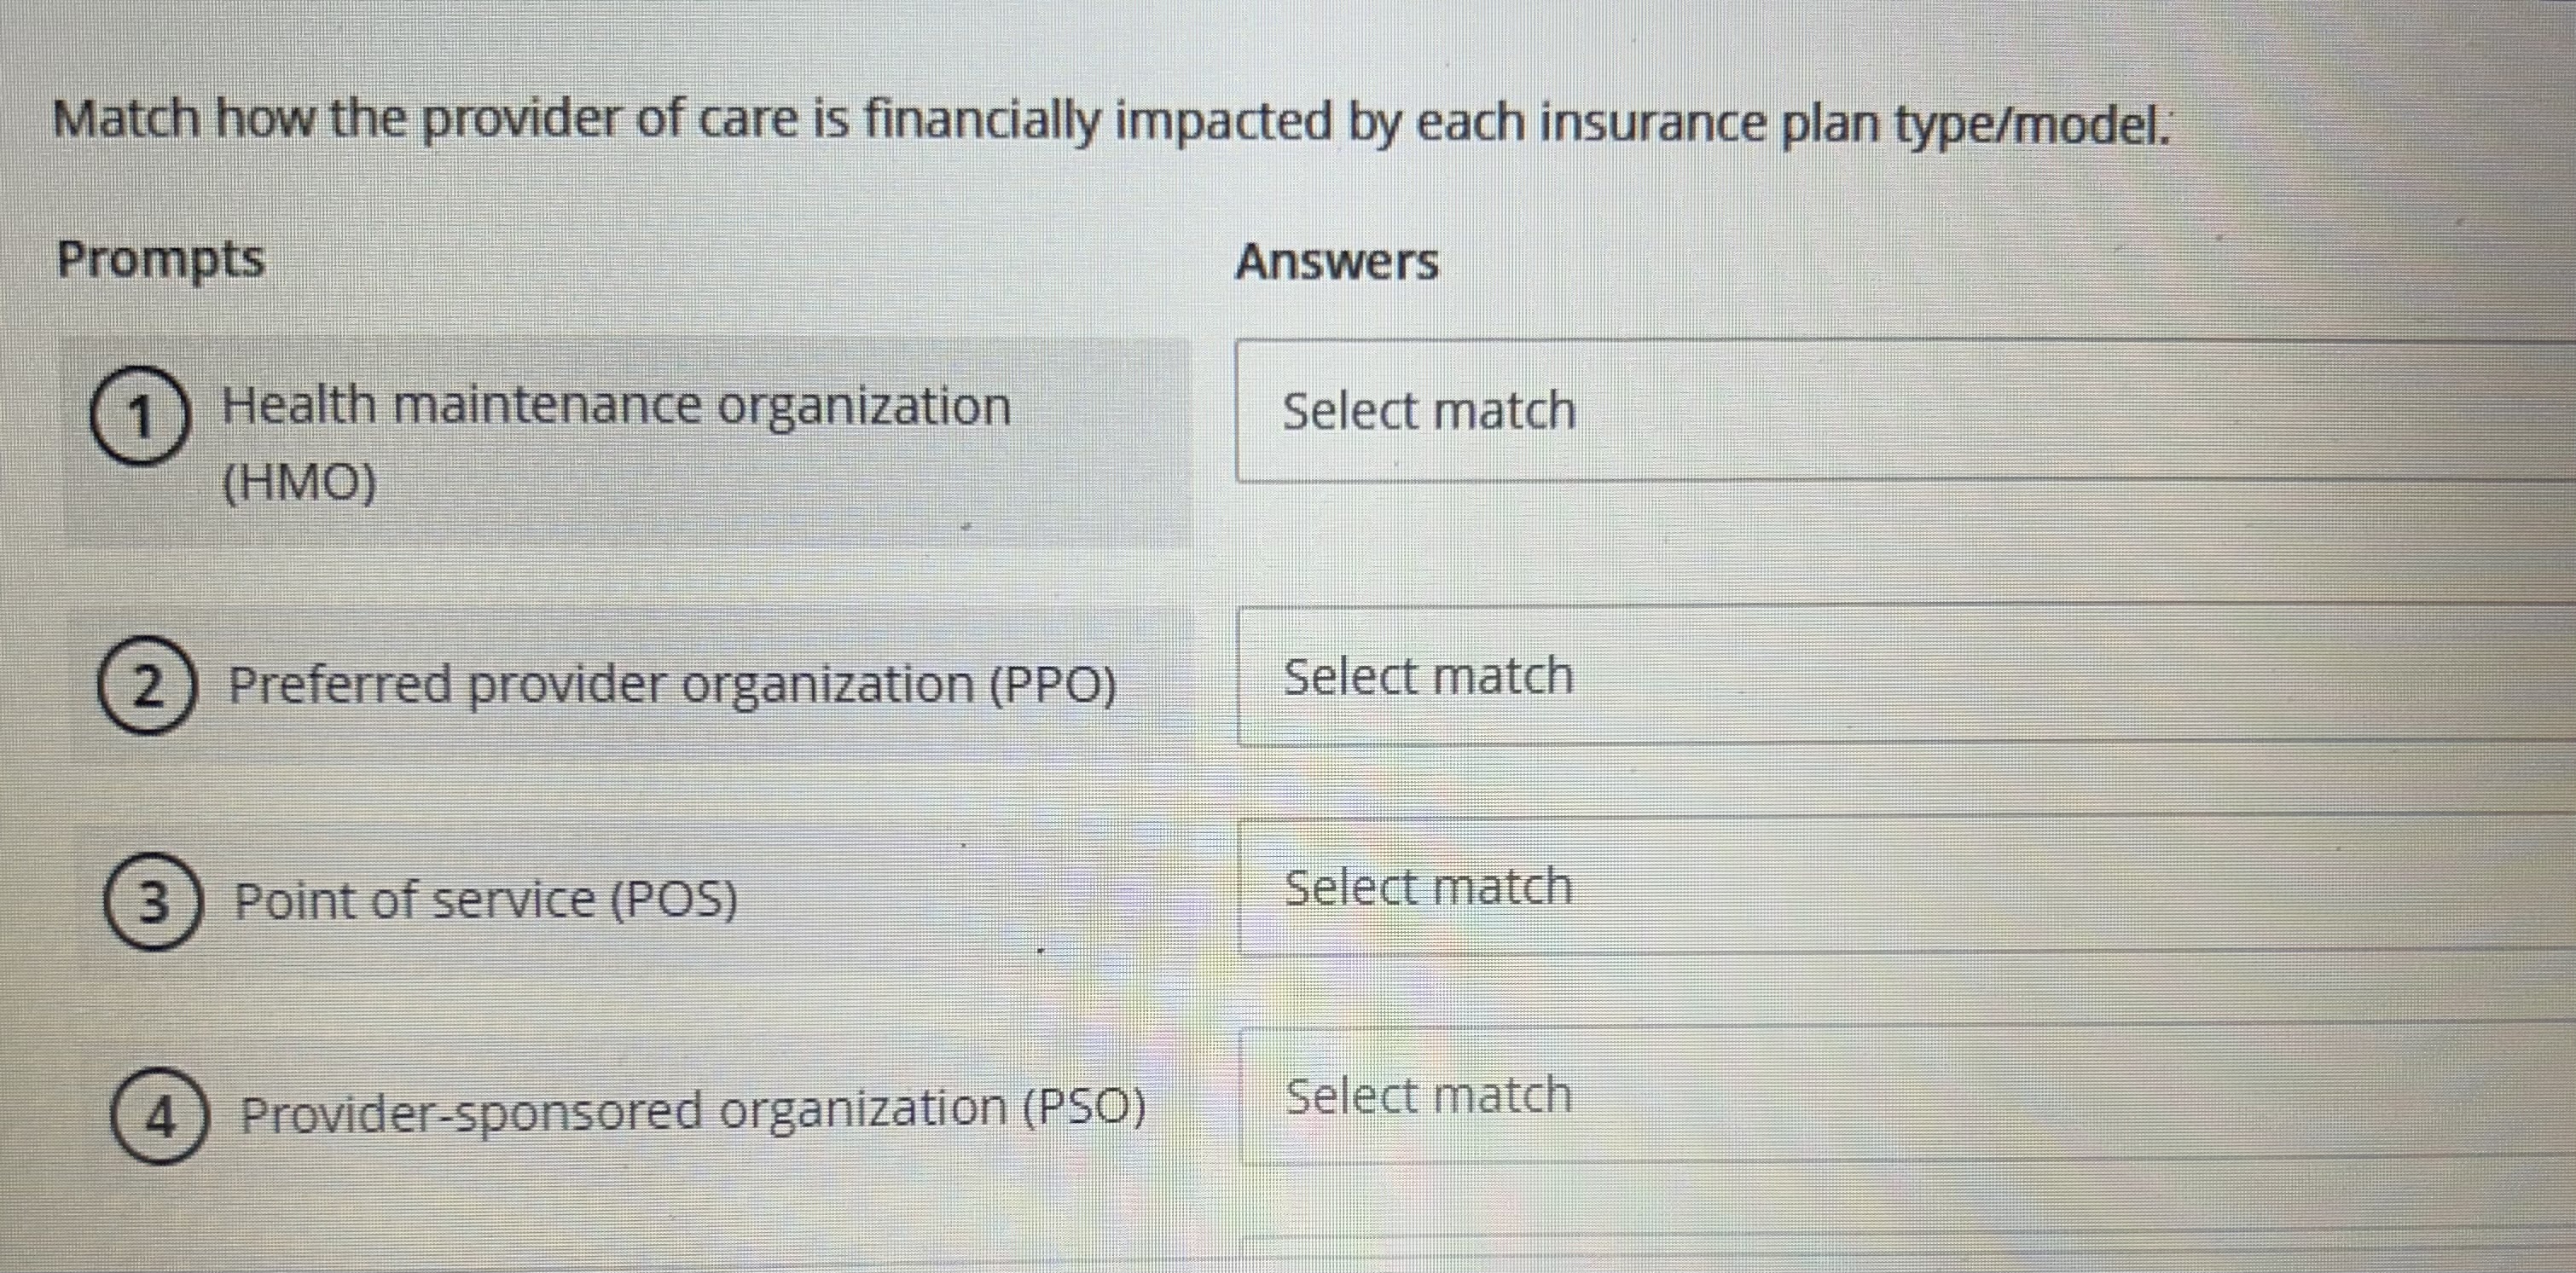Click the Answers column header

coord(1339,262)
